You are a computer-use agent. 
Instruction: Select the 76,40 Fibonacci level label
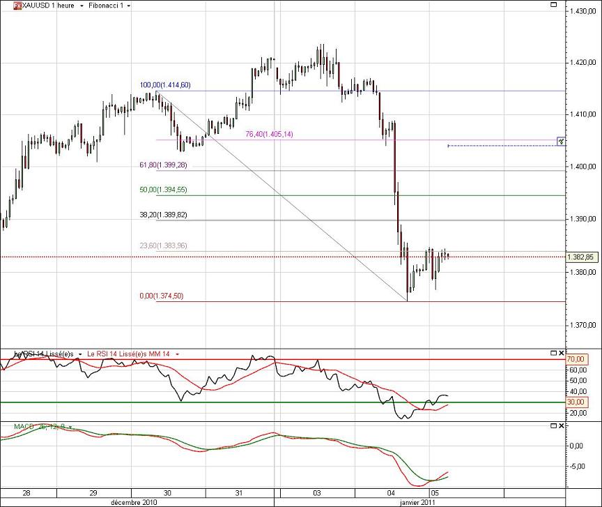tap(269, 134)
